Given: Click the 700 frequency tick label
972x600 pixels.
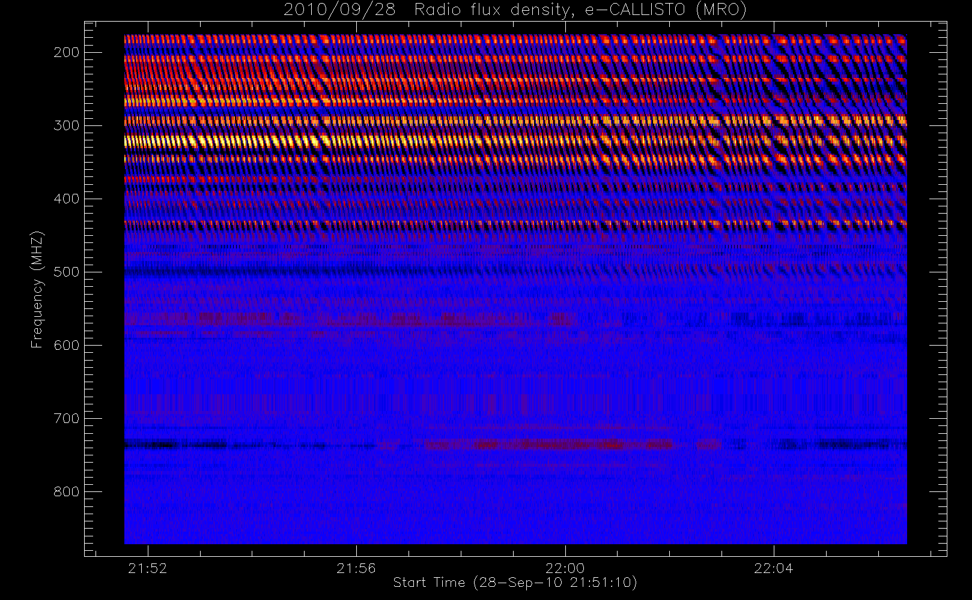Looking at the screenshot, I should 66,418.
